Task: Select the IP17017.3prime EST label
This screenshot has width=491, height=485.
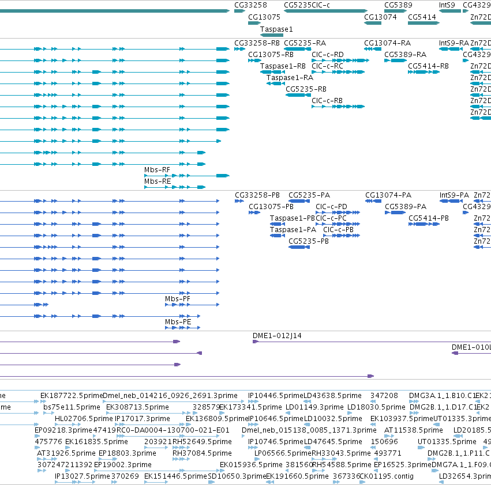Action: 143,419
